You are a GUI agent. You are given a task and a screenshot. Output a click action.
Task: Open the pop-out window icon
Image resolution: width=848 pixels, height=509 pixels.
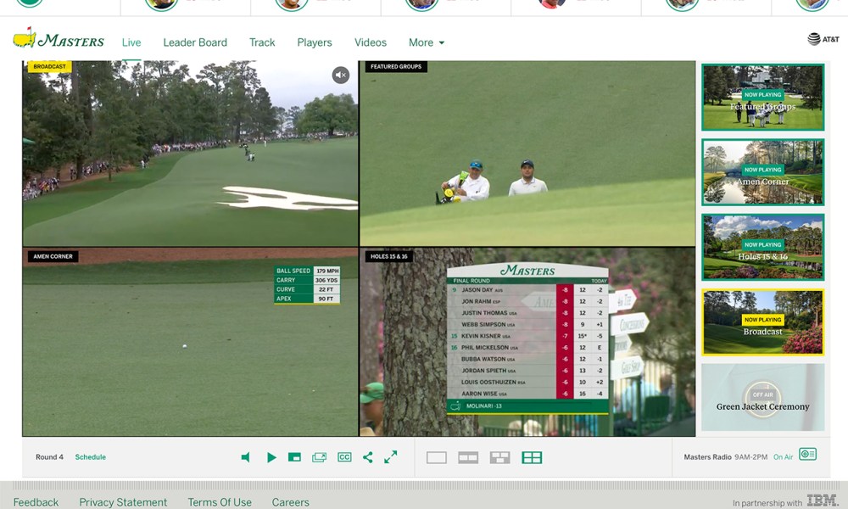click(319, 457)
